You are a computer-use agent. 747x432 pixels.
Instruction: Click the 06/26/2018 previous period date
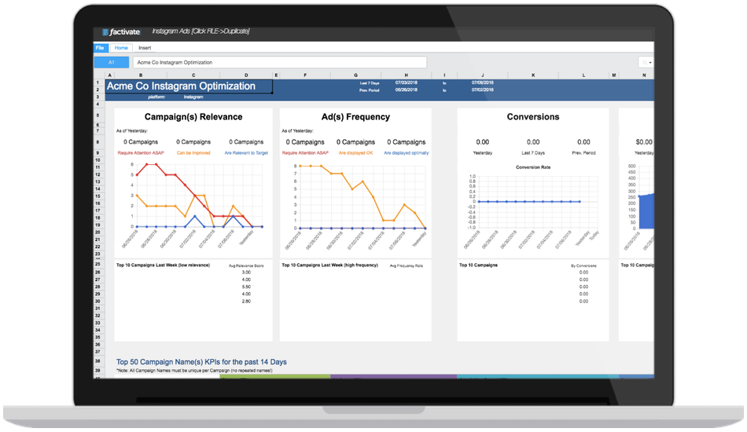[407, 90]
